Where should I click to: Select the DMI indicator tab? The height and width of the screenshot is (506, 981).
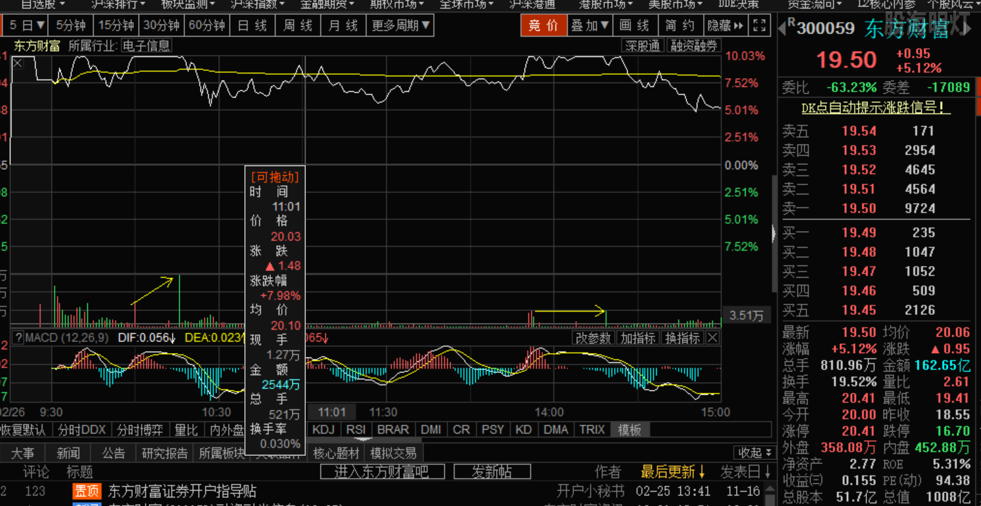[x=431, y=430]
